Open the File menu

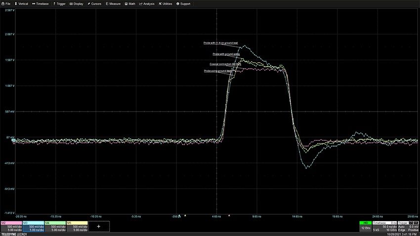(x=6, y=3)
